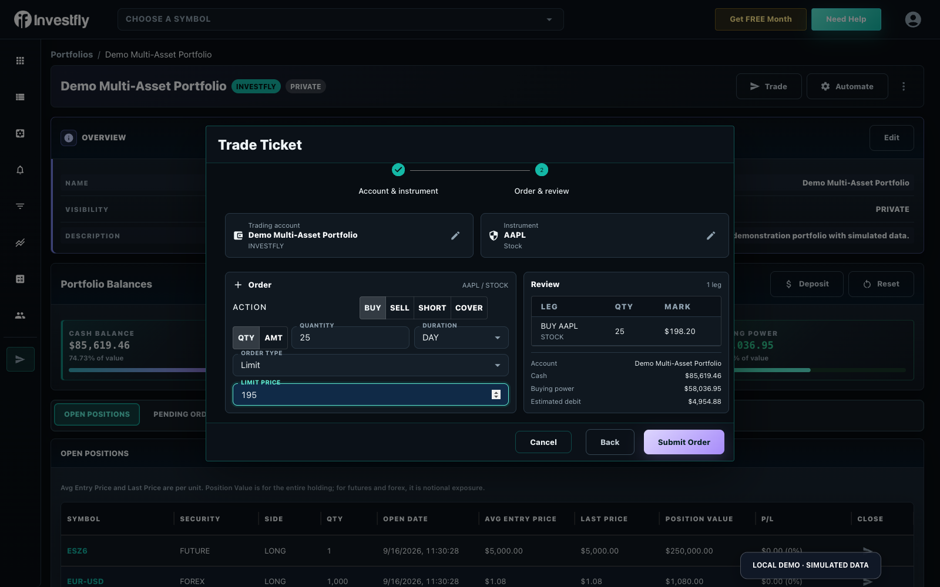
Task: Open the Pending Orders tab
Action: click(180, 414)
